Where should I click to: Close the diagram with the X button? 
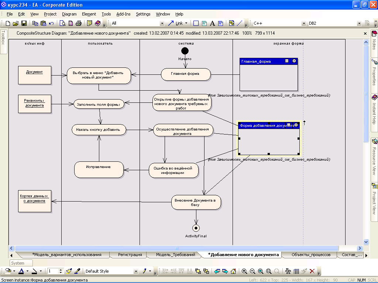[365, 34]
